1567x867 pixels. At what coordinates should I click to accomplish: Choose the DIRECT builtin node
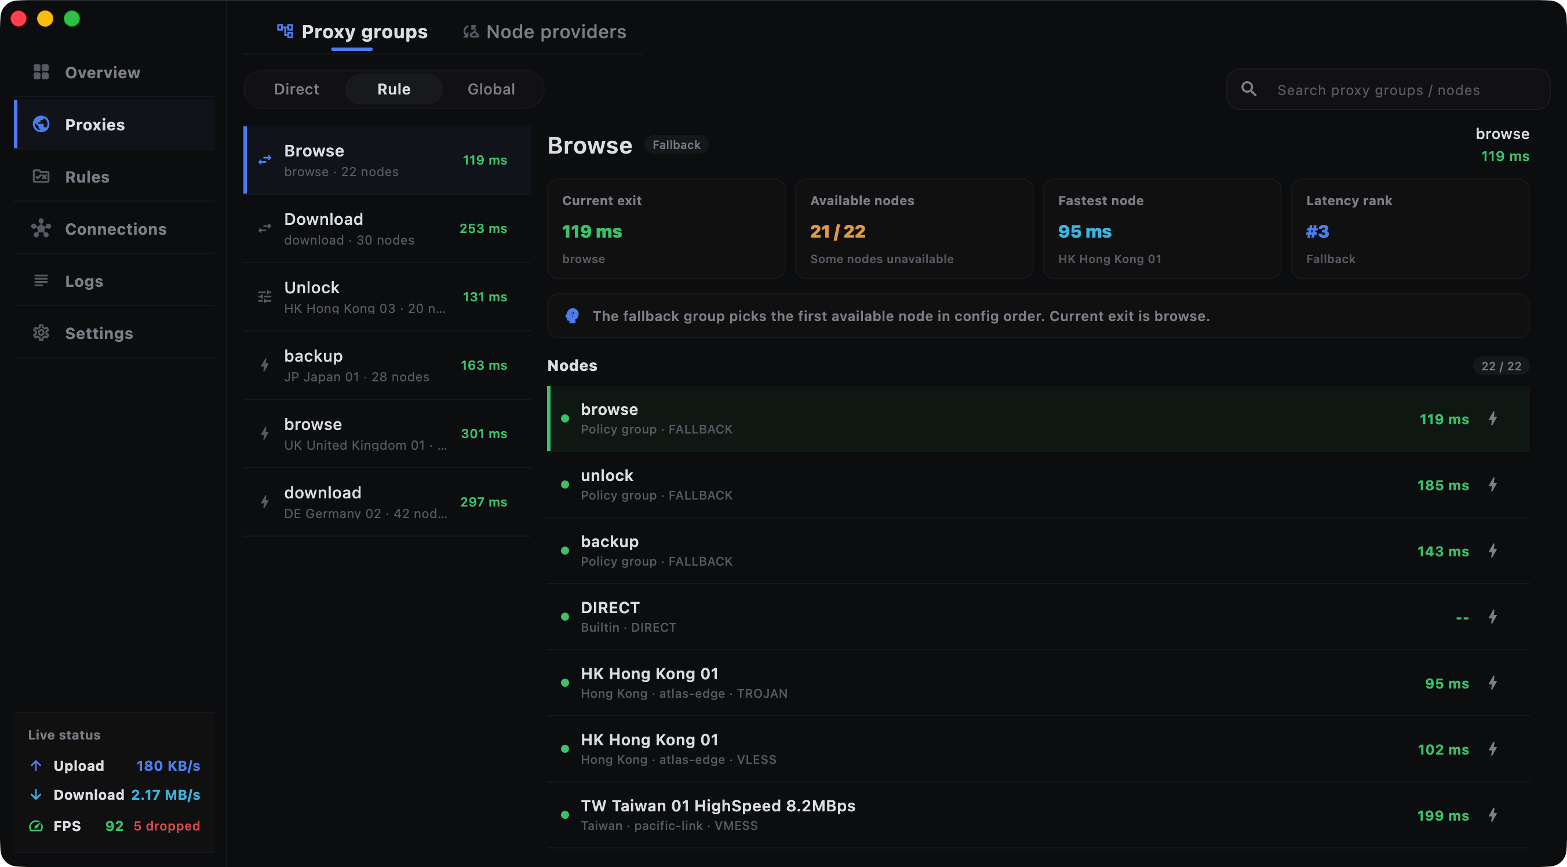(1038, 617)
